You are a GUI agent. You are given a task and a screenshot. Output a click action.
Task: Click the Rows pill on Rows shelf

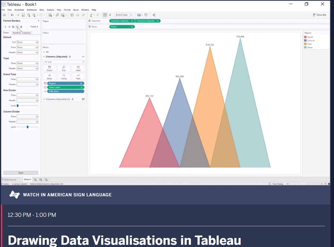pyautogui.click(x=122, y=27)
